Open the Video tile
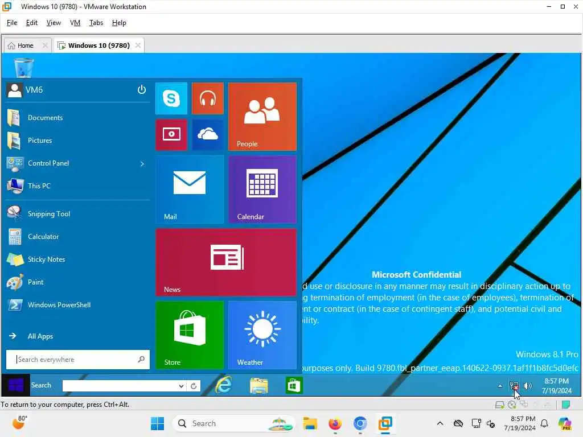 (x=171, y=134)
